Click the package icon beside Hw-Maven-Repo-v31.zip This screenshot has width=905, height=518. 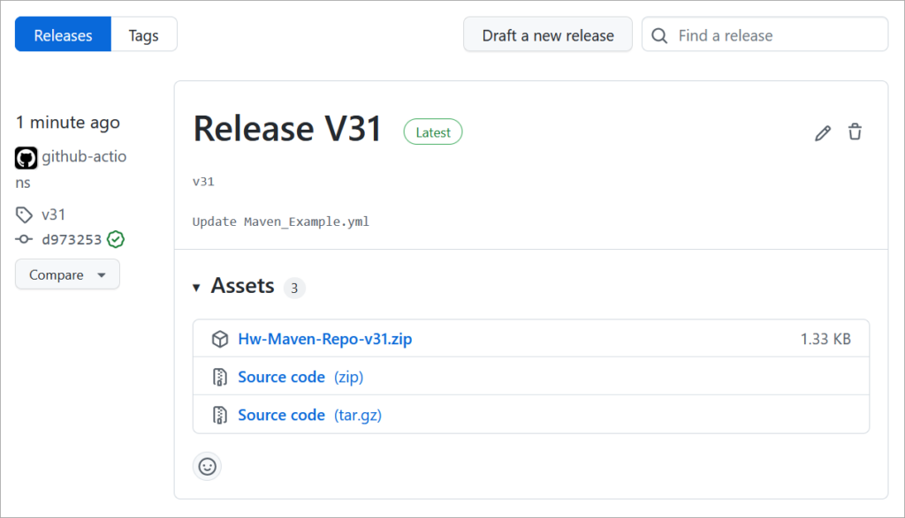click(219, 339)
